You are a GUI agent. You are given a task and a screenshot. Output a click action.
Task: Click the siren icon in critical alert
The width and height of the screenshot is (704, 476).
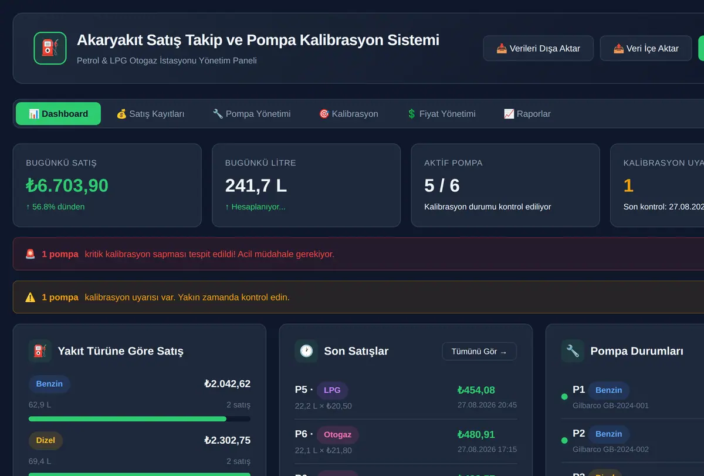pyautogui.click(x=31, y=254)
